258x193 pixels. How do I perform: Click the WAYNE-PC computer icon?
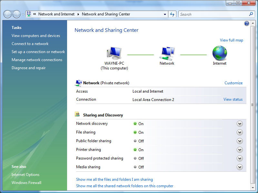point(114,53)
